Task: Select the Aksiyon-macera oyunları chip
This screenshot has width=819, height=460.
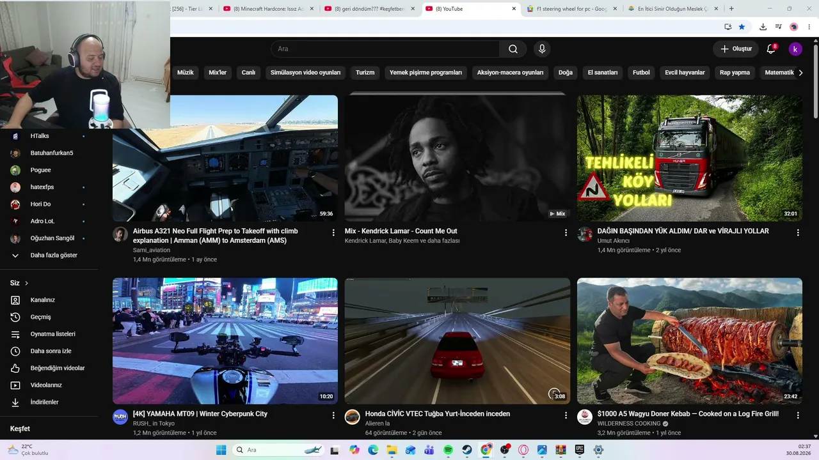Action: tap(510, 73)
